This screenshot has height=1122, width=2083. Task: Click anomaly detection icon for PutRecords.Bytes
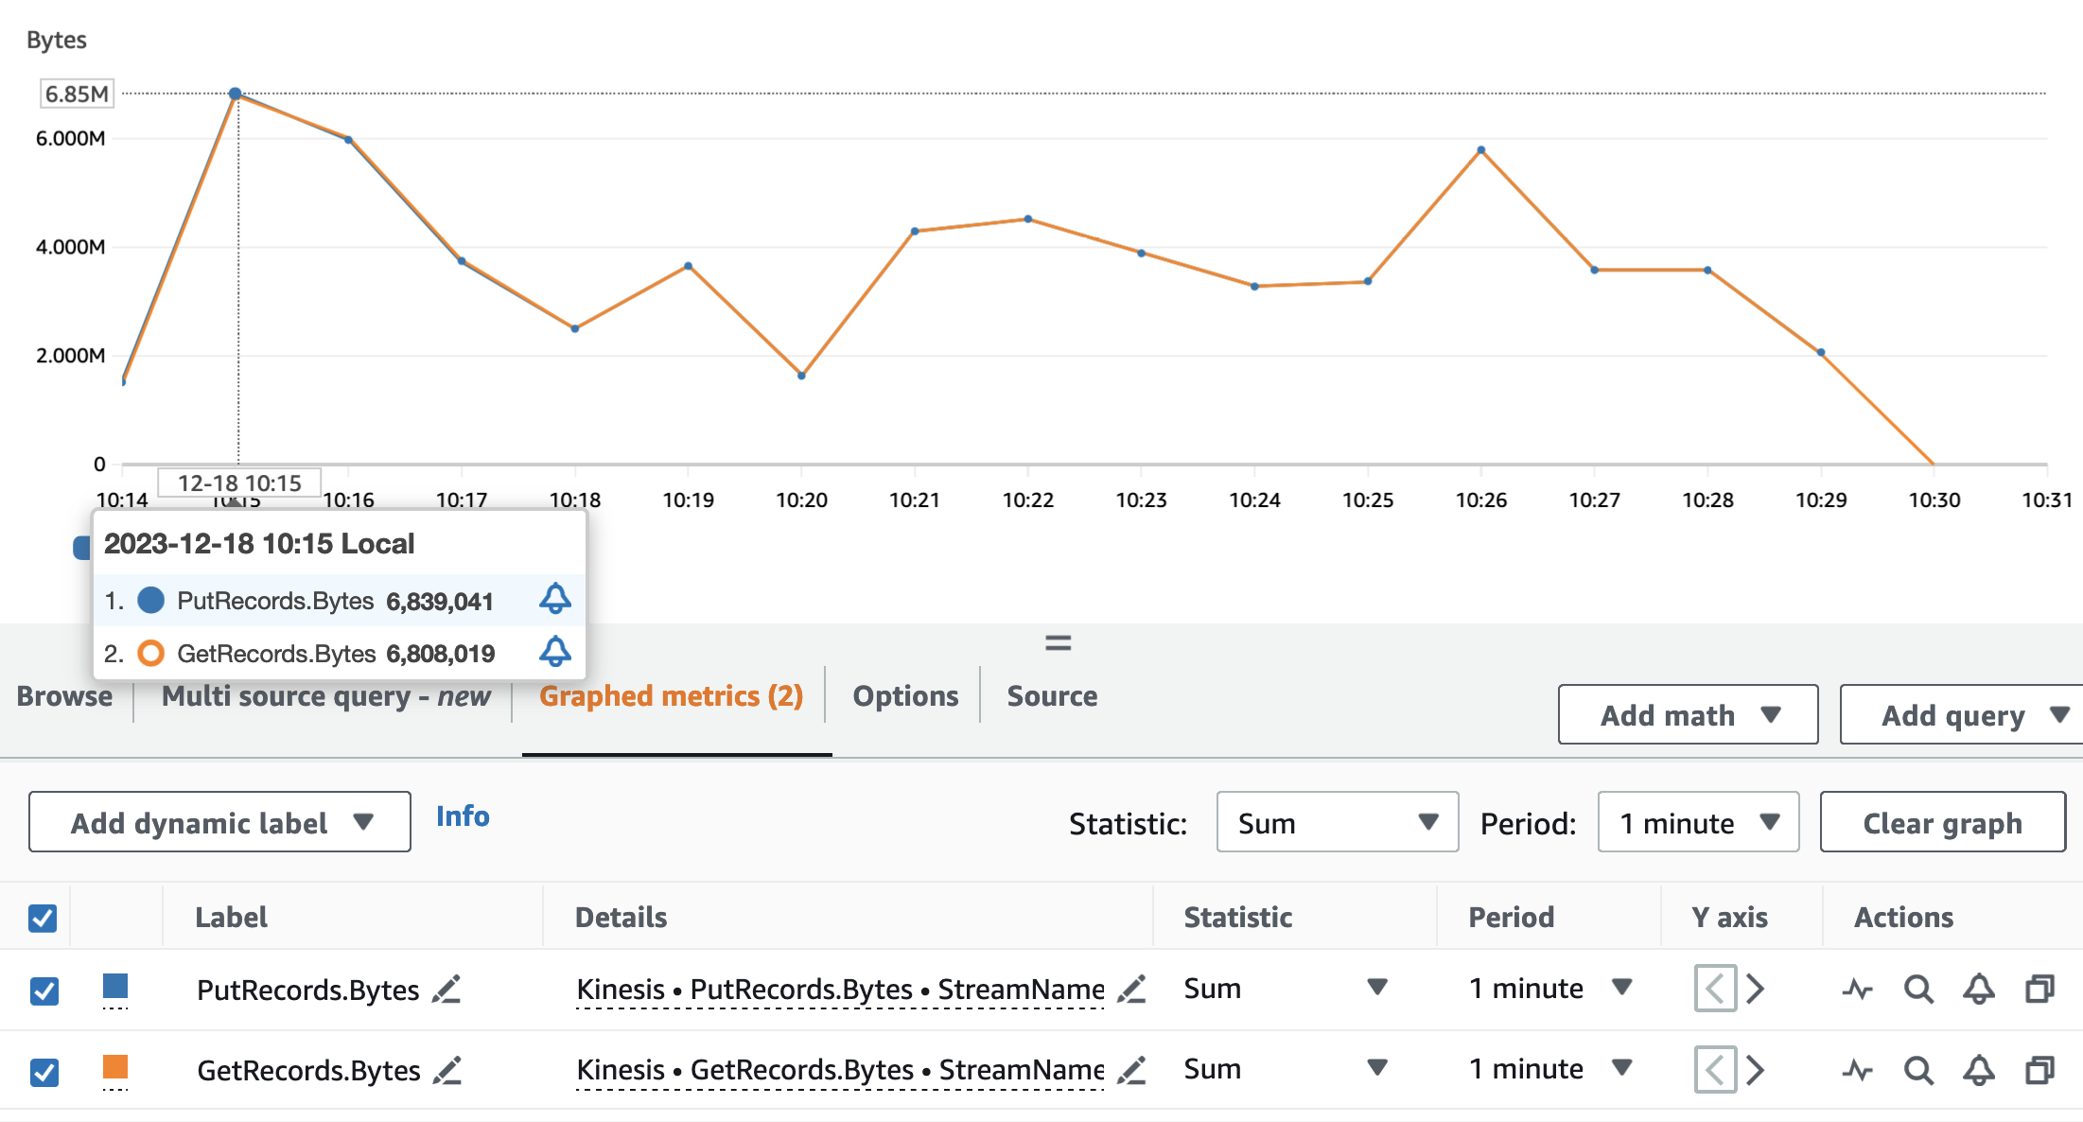(1858, 990)
